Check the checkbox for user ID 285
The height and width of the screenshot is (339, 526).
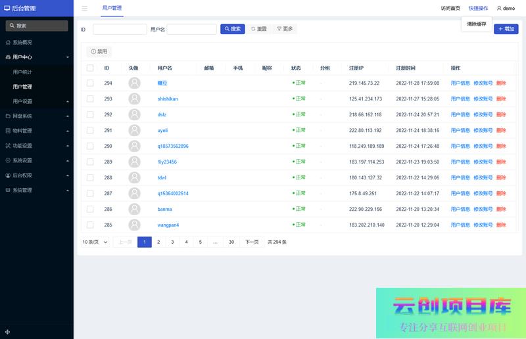tap(90, 225)
